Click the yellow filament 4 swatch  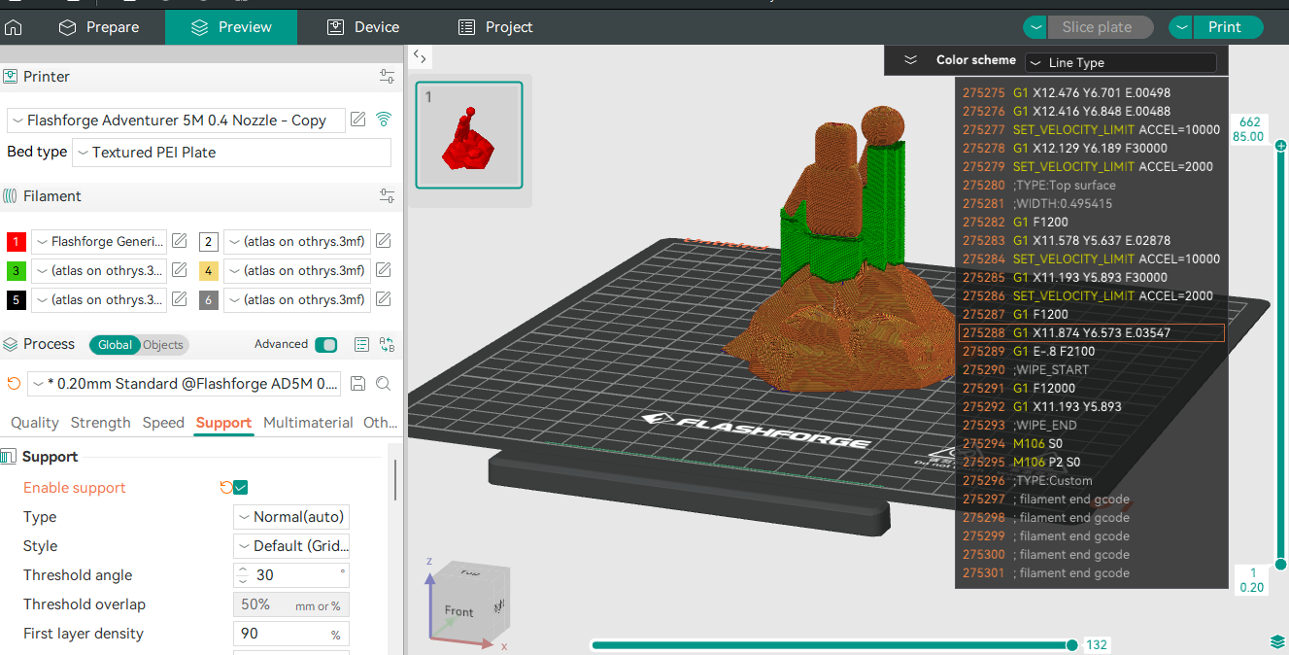[x=209, y=271]
